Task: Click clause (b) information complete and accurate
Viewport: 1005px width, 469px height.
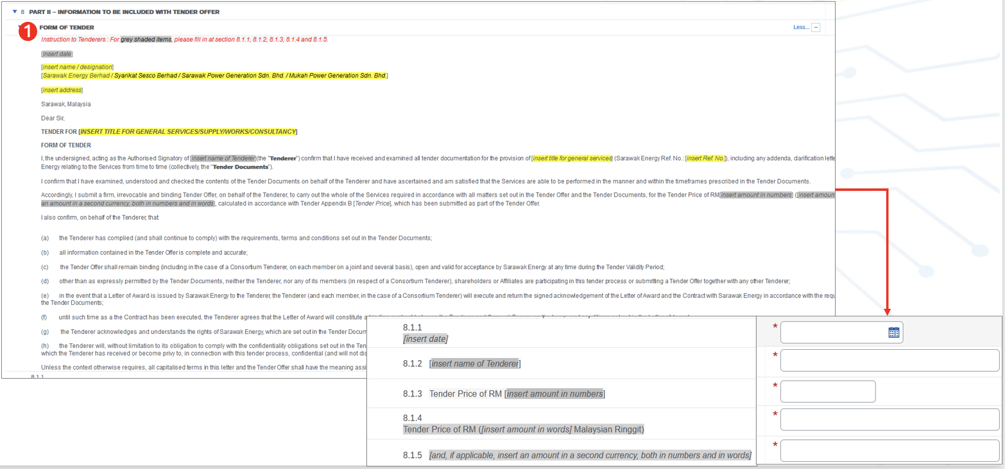Action: [x=144, y=252]
